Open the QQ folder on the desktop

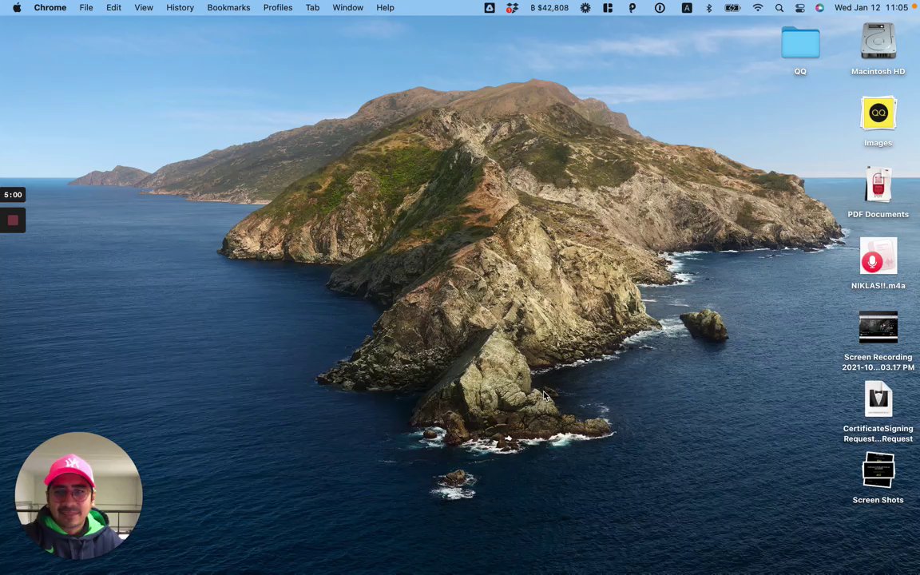pos(800,44)
